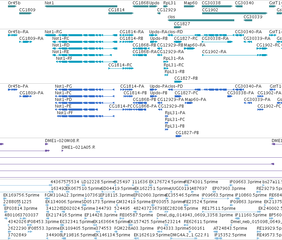Select the CG1827 gene label
This screenshot has height=240, width=282.
click(182, 24)
